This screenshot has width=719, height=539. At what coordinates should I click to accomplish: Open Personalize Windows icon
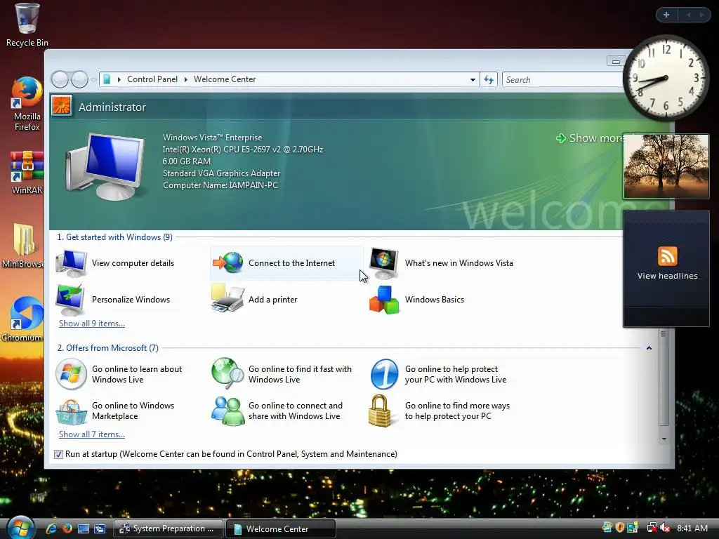pos(70,299)
